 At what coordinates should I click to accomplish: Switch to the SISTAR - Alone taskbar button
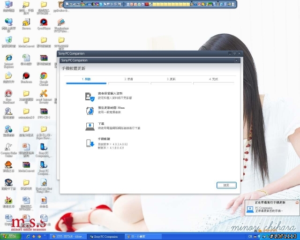68,237
